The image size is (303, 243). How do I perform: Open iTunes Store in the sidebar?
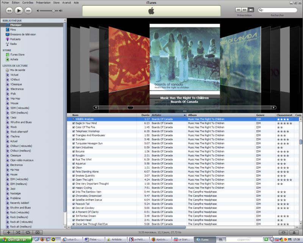tap(17, 55)
